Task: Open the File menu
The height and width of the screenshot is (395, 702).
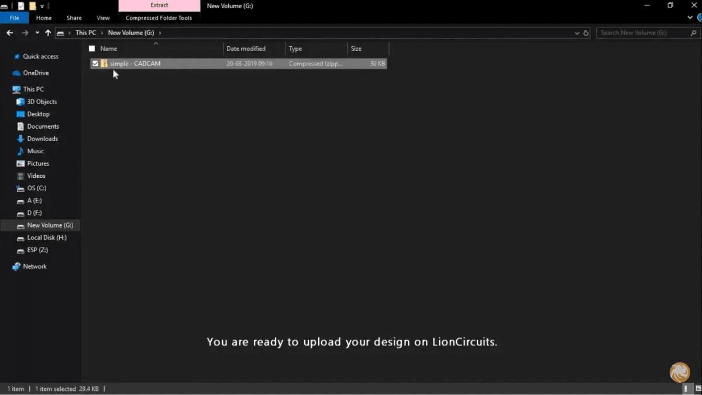Action: click(14, 18)
